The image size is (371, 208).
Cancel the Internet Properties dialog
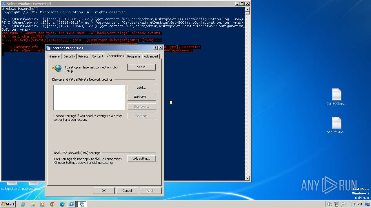[127, 191]
